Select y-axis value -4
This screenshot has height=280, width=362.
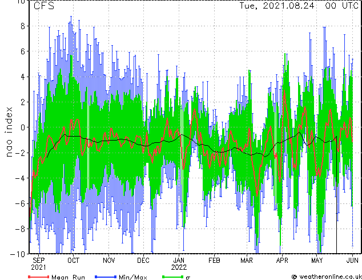click(x=20, y=178)
